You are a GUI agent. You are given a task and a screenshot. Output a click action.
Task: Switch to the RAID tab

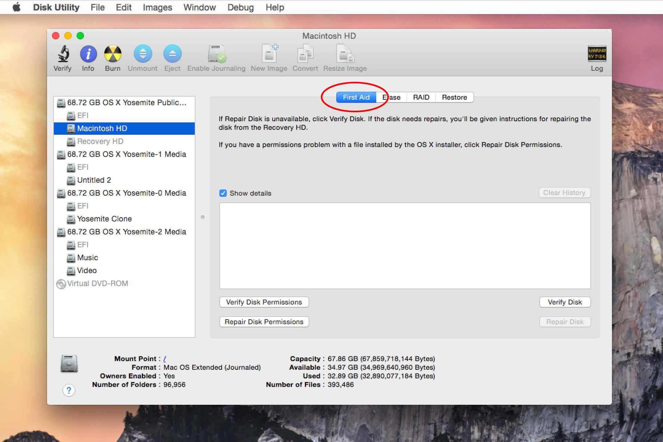pos(421,97)
